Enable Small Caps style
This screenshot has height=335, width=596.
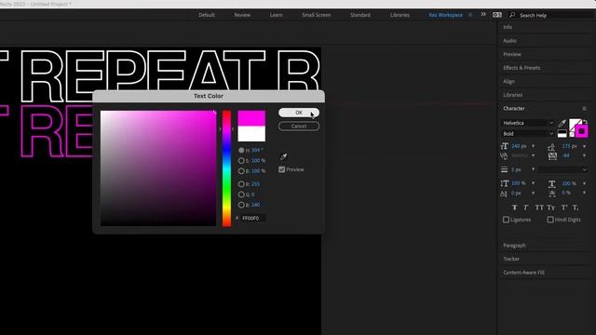coord(551,208)
